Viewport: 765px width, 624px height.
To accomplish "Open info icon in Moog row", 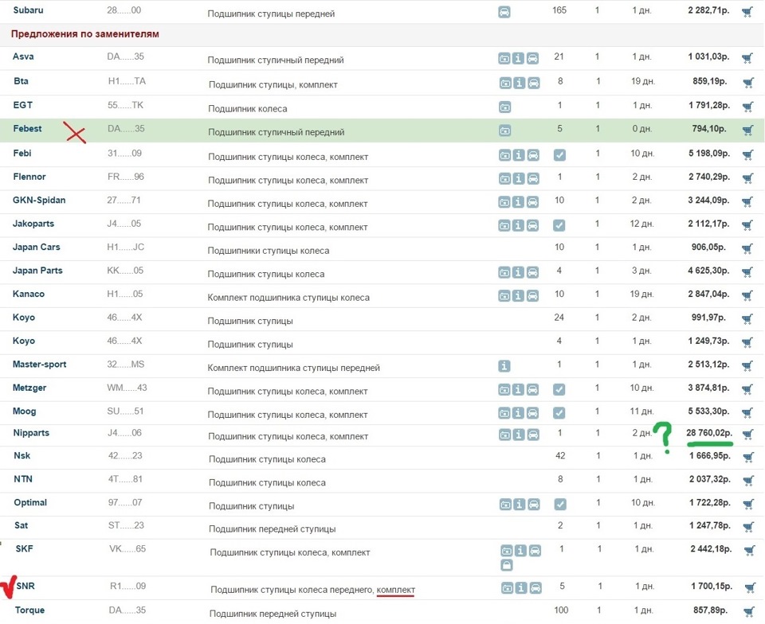I will tap(519, 413).
